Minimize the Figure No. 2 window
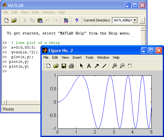The height and width of the screenshot is (137, 164). [144, 51]
